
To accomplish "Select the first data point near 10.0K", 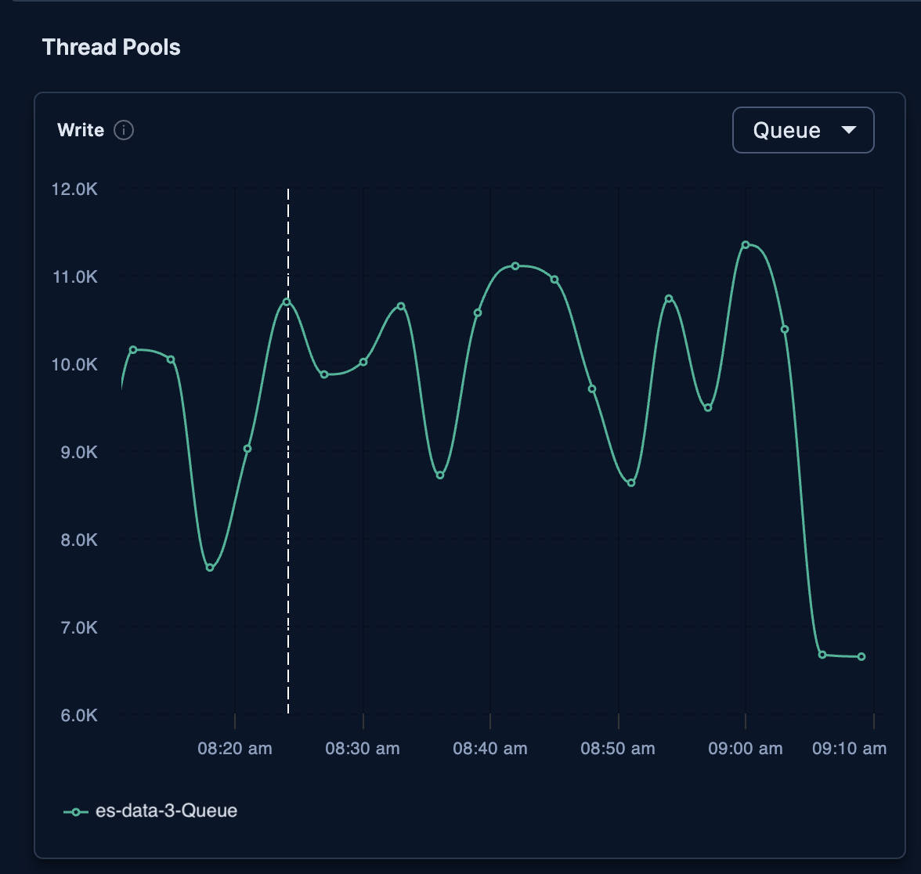I will [133, 349].
